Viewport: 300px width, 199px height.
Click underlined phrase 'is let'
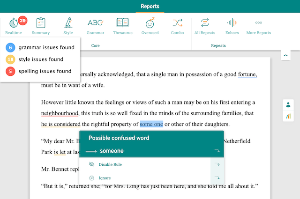pos(60,152)
